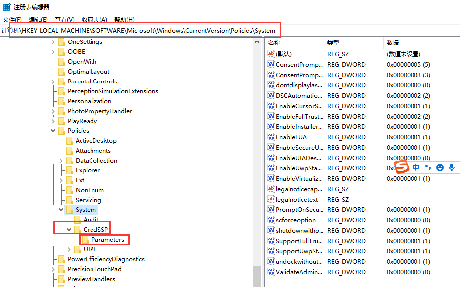Click the microphone icon on IME toolbar

pos(451,168)
